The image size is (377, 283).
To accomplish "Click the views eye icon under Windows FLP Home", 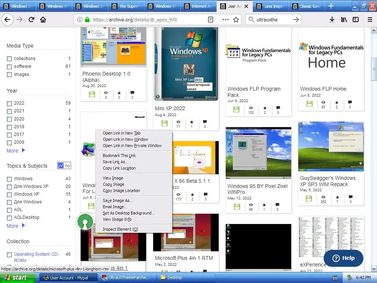I will pyautogui.click(x=323, y=102).
